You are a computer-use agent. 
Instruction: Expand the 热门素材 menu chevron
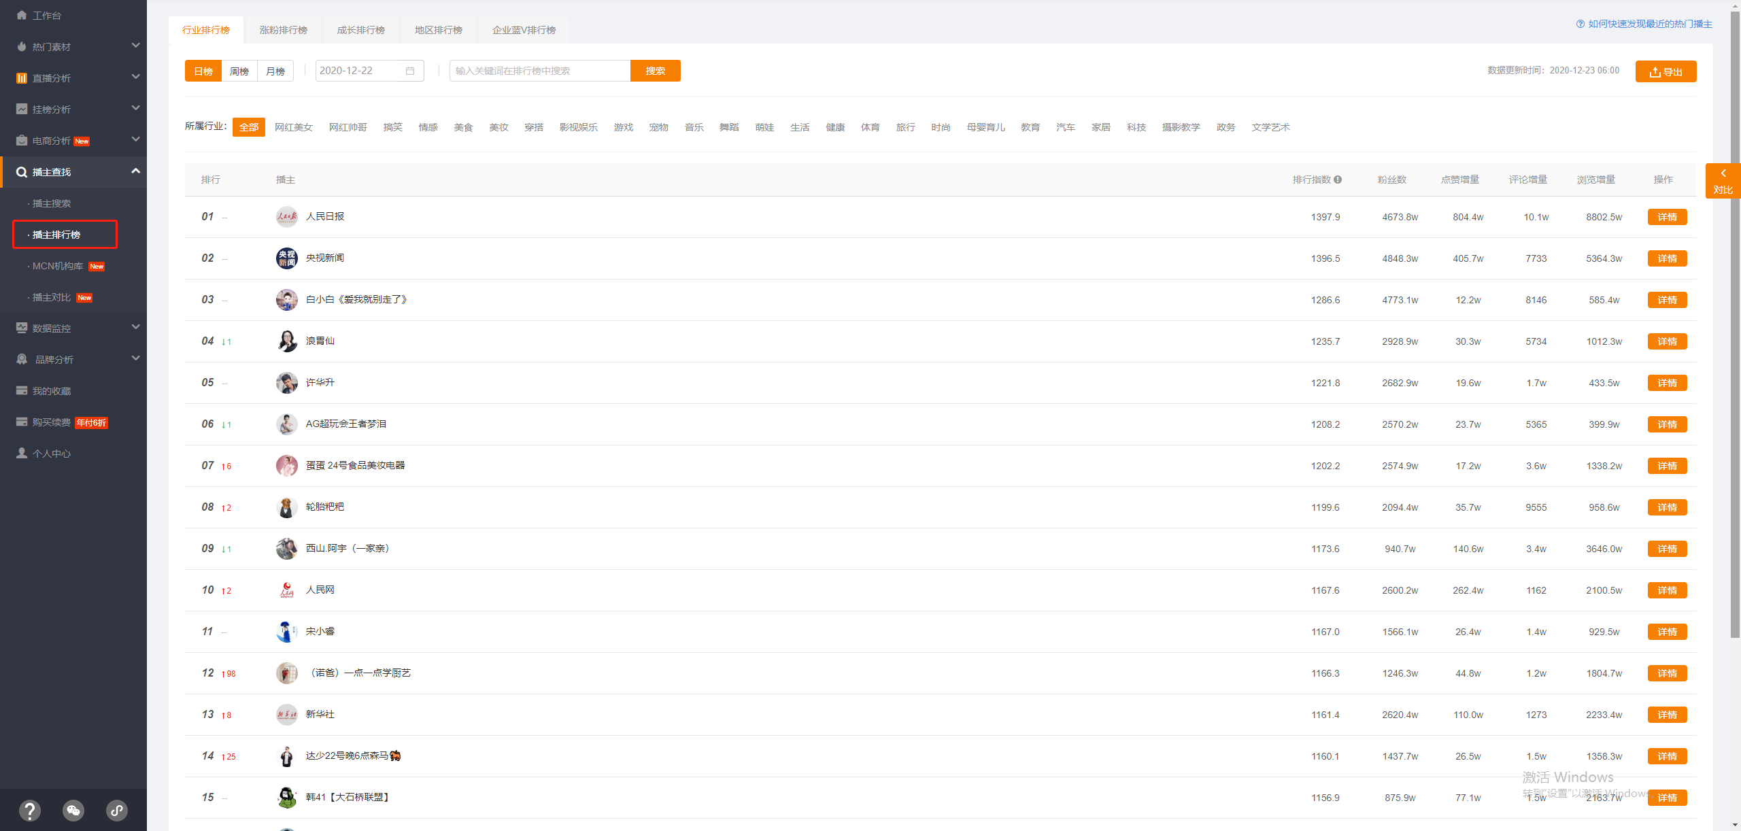click(x=135, y=46)
